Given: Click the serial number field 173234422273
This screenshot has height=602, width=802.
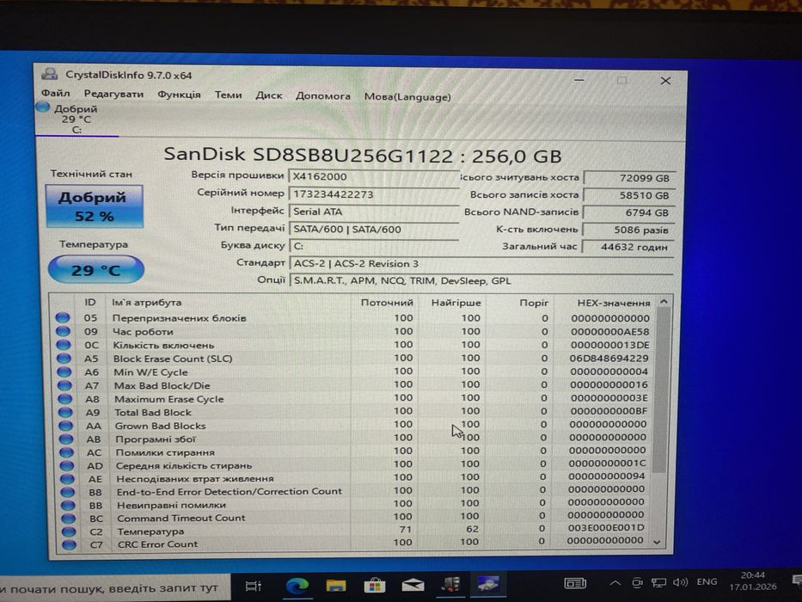Looking at the screenshot, I should coord(373,194).
